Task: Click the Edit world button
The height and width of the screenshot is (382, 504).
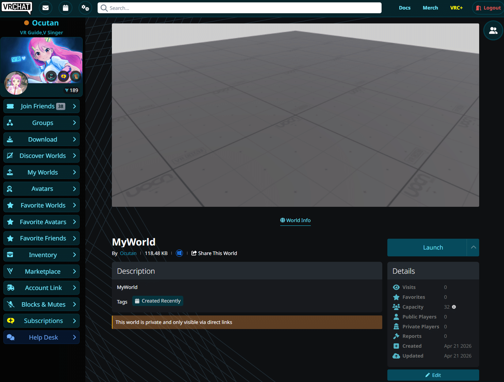Action: tap(433, 375)
